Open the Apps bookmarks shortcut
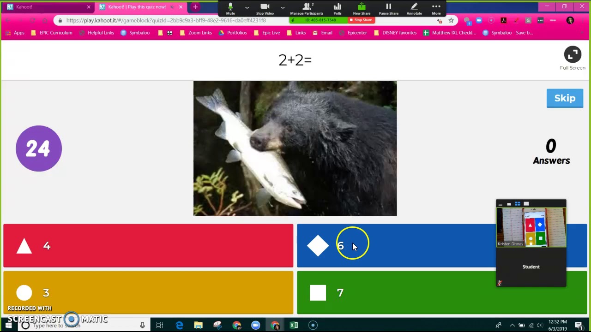591x332 pixels. pyautogui.click(x=14, y=33)
